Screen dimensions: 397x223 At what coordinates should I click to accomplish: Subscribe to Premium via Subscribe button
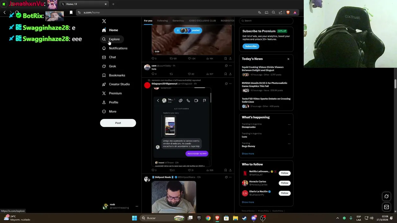[x=251, y=46]
